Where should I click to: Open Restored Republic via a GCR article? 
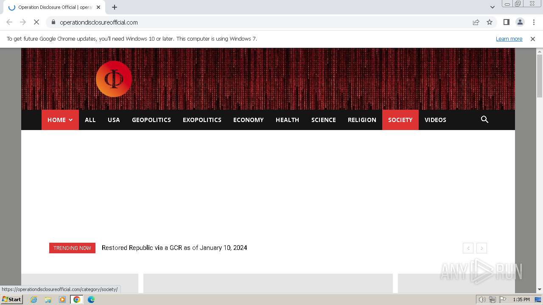coord(174,248)
